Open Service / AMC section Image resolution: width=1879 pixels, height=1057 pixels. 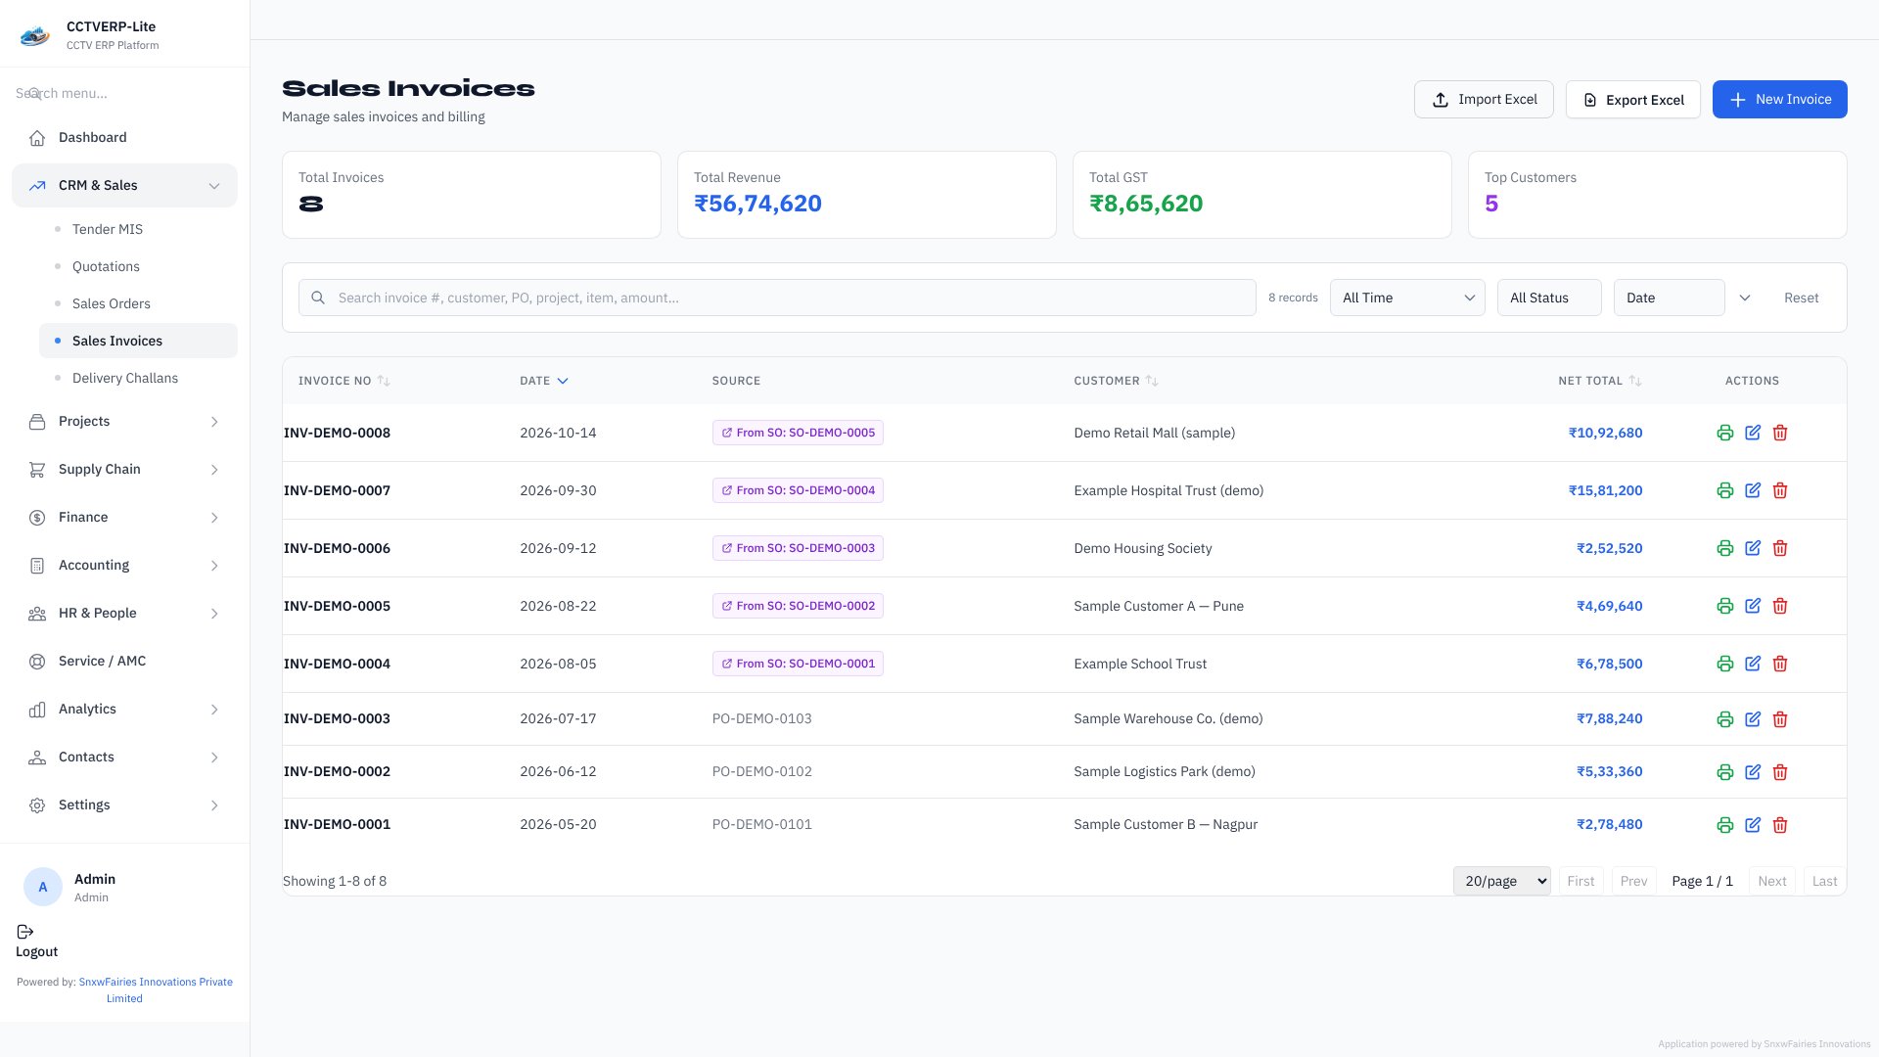[x=124, y=661]
